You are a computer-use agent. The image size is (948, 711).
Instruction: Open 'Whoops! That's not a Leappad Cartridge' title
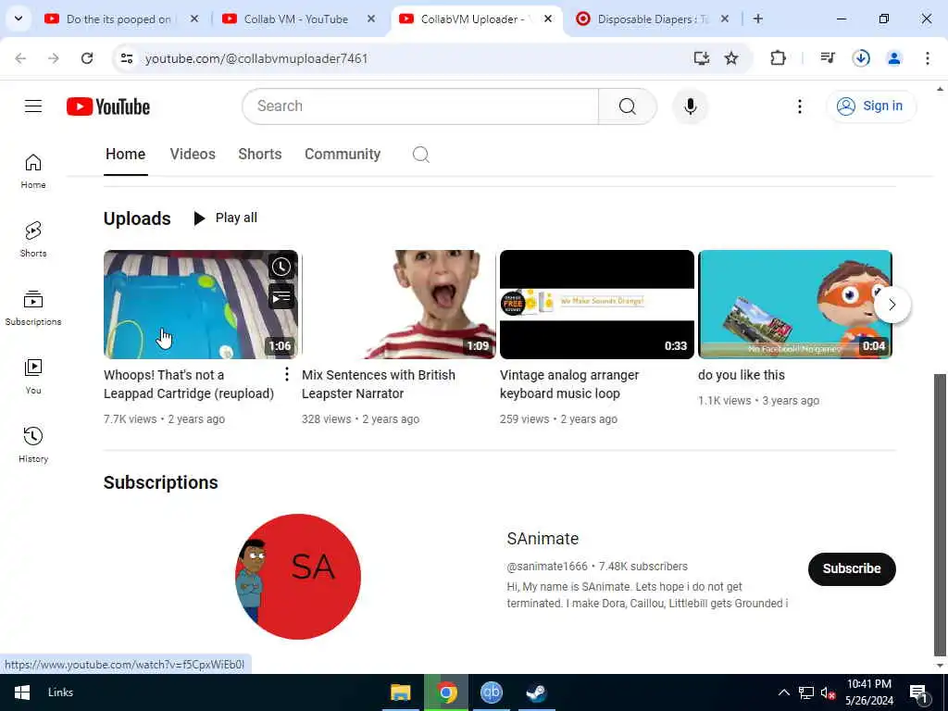tap(189, 384)
